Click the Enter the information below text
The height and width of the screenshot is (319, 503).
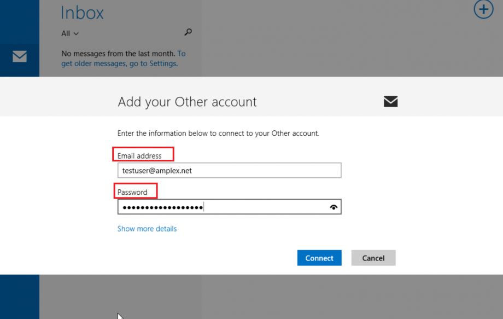(x=218, y=133)
